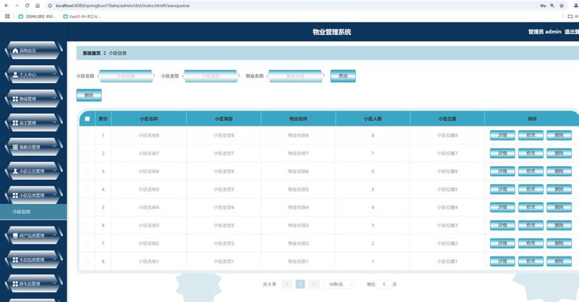Click 修改 for row 小区名称1
579x302 pixels.
pos(531,262)
